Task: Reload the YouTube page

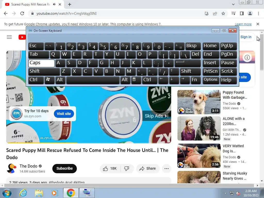Action: [22, 13]
